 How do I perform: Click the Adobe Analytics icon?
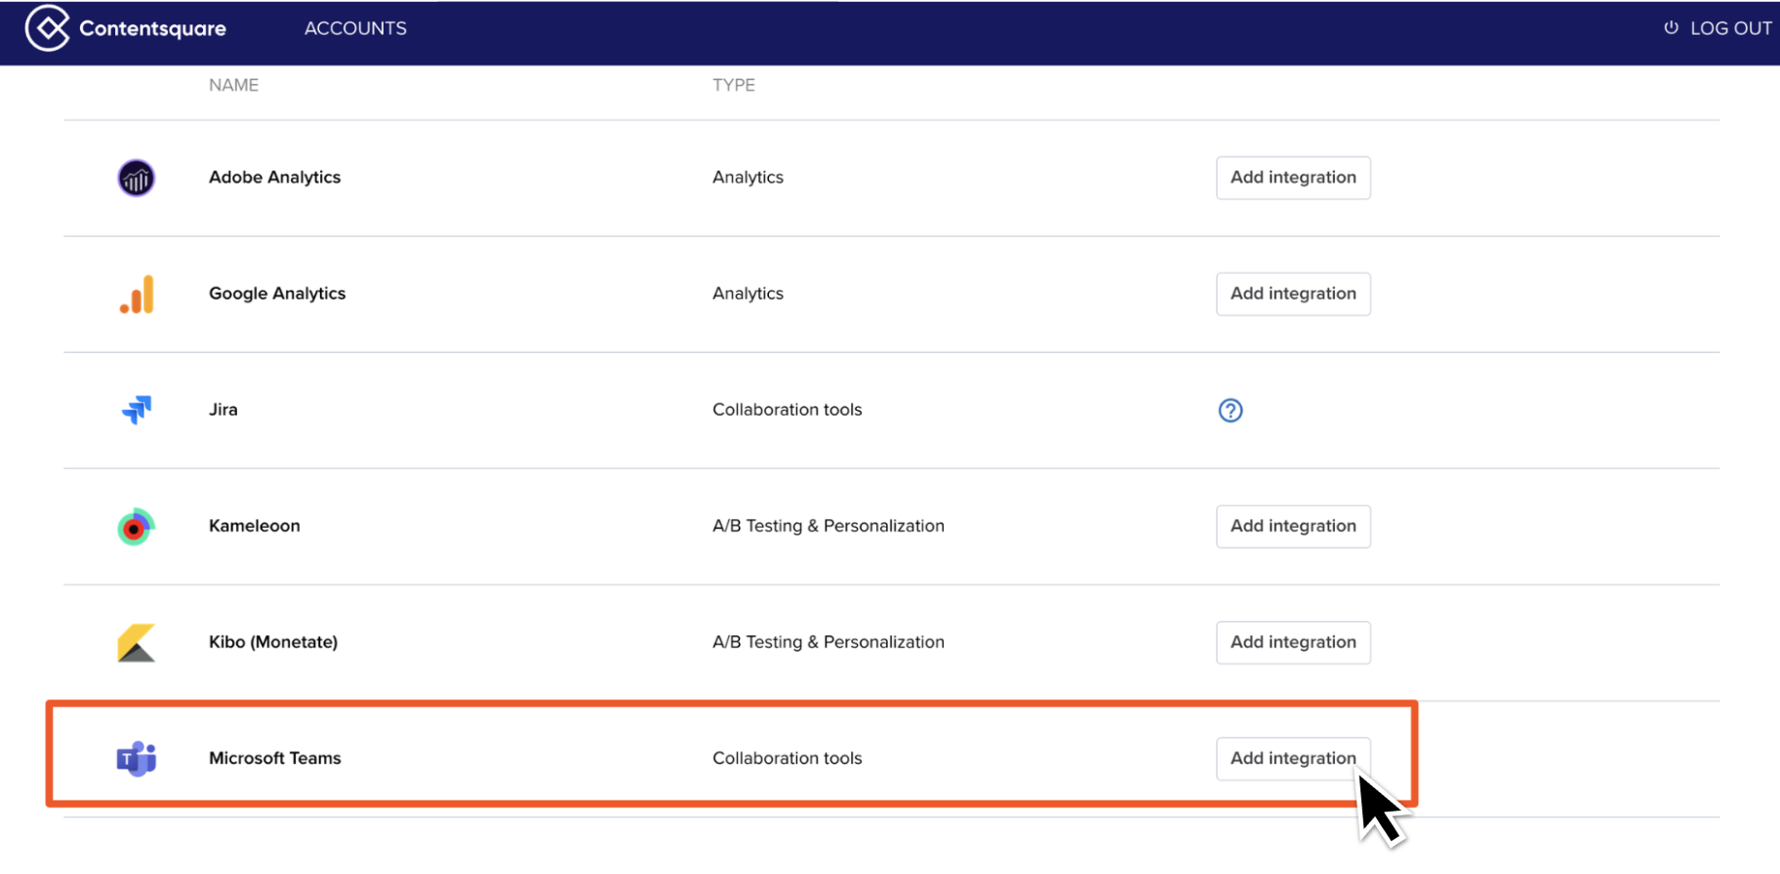[x=137, y=178]
